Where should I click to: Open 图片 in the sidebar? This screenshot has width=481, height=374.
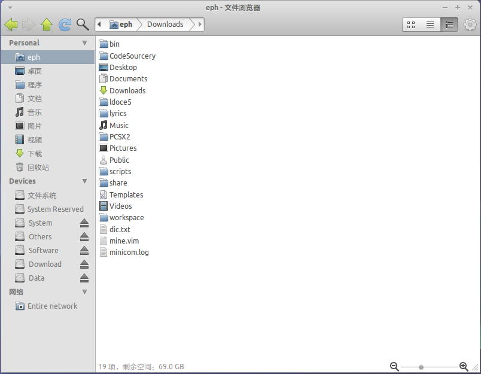tap(48, 126)
